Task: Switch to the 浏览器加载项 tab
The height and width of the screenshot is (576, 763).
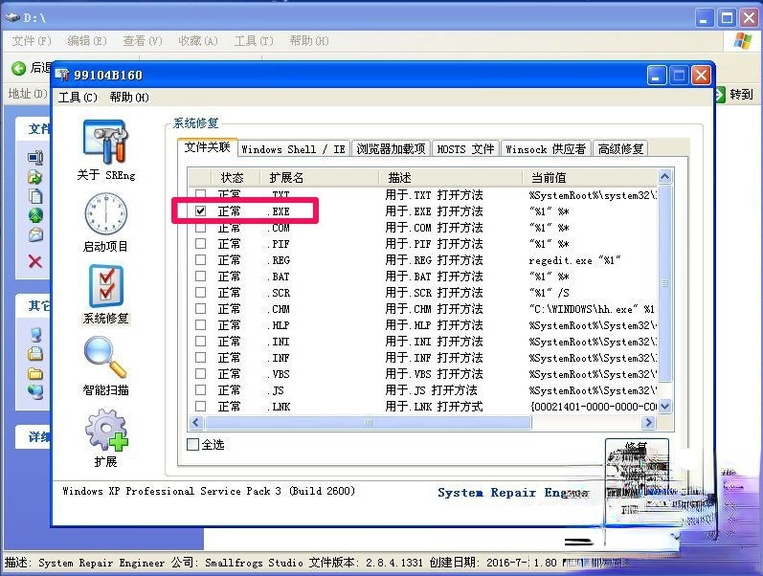Action: point(391,149)
